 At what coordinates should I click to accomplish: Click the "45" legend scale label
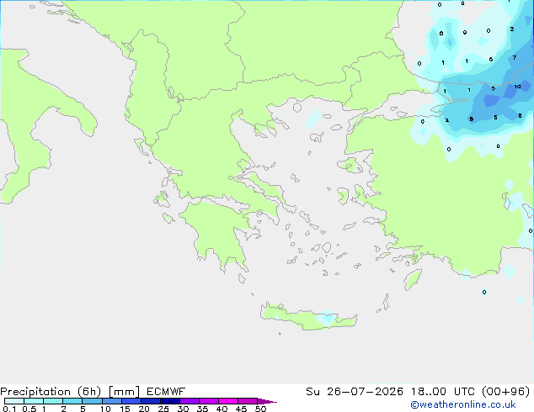pyautogui.click(x=241, y=409)
